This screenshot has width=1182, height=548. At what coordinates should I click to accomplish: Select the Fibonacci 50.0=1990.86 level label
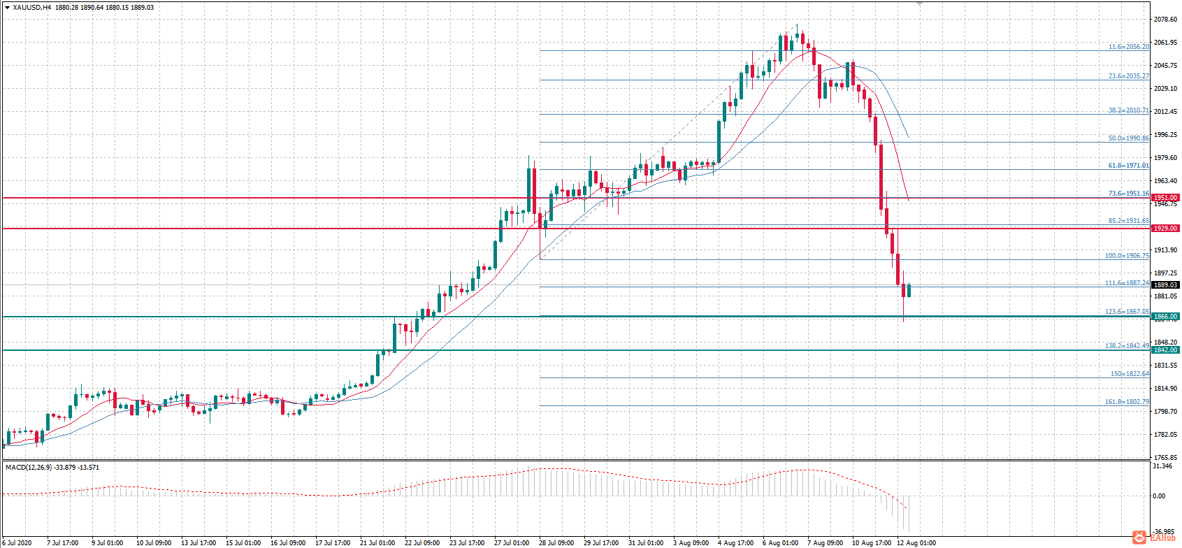point(1128,138)
